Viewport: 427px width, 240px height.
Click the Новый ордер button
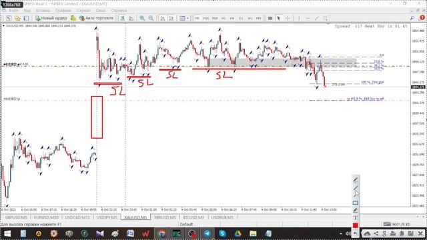[51, 18]
